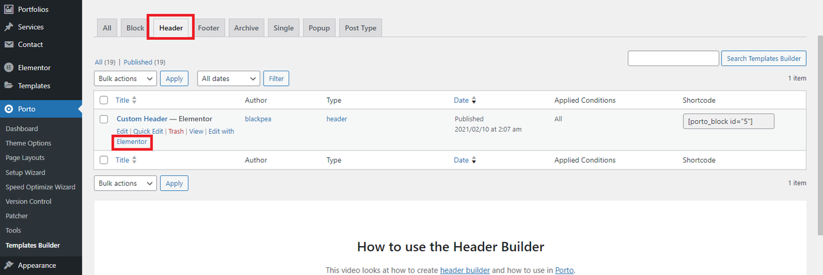The width and height of the screenshot is (823, 275).
Task: Switch to the Archive tab
Action: 246,28
